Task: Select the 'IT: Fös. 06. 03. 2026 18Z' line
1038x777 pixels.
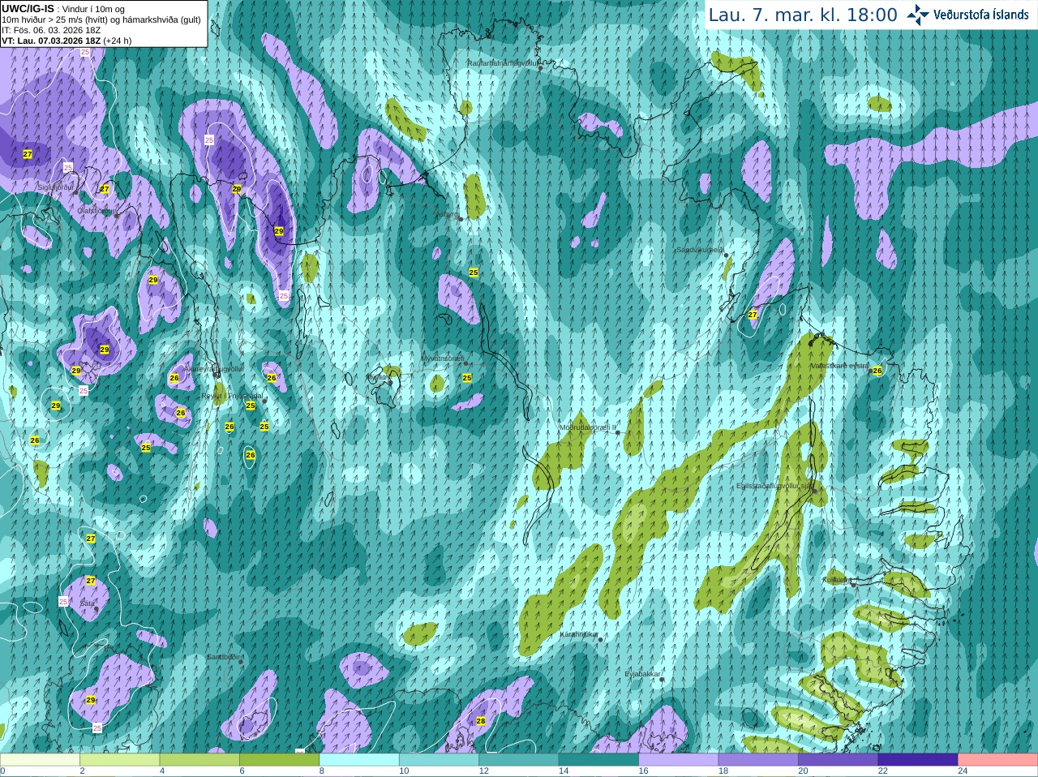Action: pyautogui.click(x=50, y=30)
